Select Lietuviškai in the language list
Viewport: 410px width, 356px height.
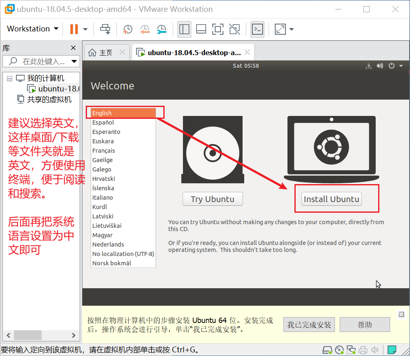pyautogui.click(x=123, y=226)
